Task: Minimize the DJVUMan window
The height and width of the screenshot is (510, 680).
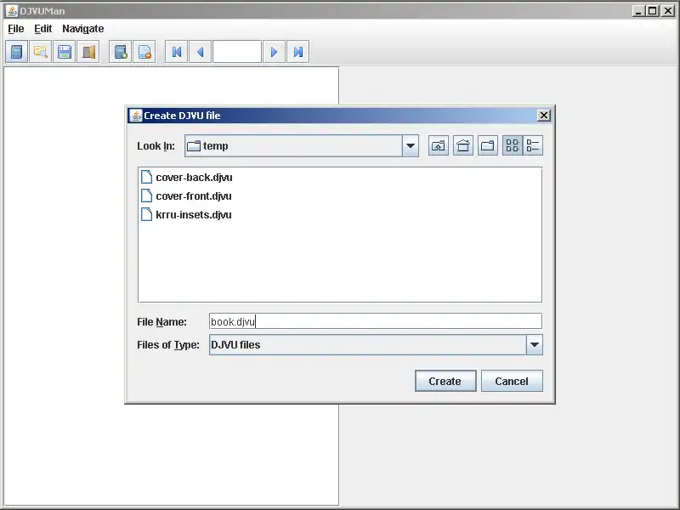Action: coord(637,11)
